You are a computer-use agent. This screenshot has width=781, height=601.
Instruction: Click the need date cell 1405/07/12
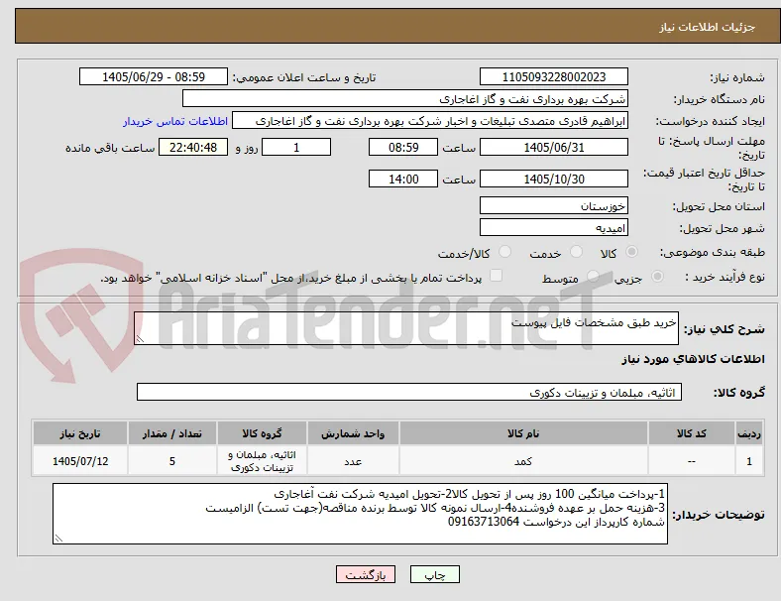(x=80, y=461)
